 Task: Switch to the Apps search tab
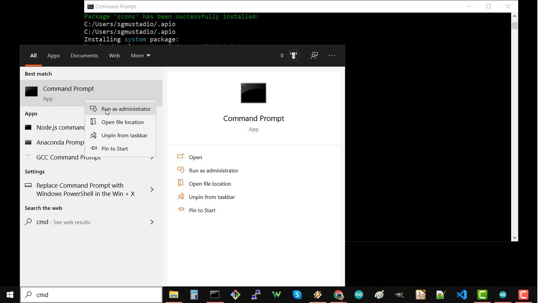pyautogui.click(x=53, y=56)
